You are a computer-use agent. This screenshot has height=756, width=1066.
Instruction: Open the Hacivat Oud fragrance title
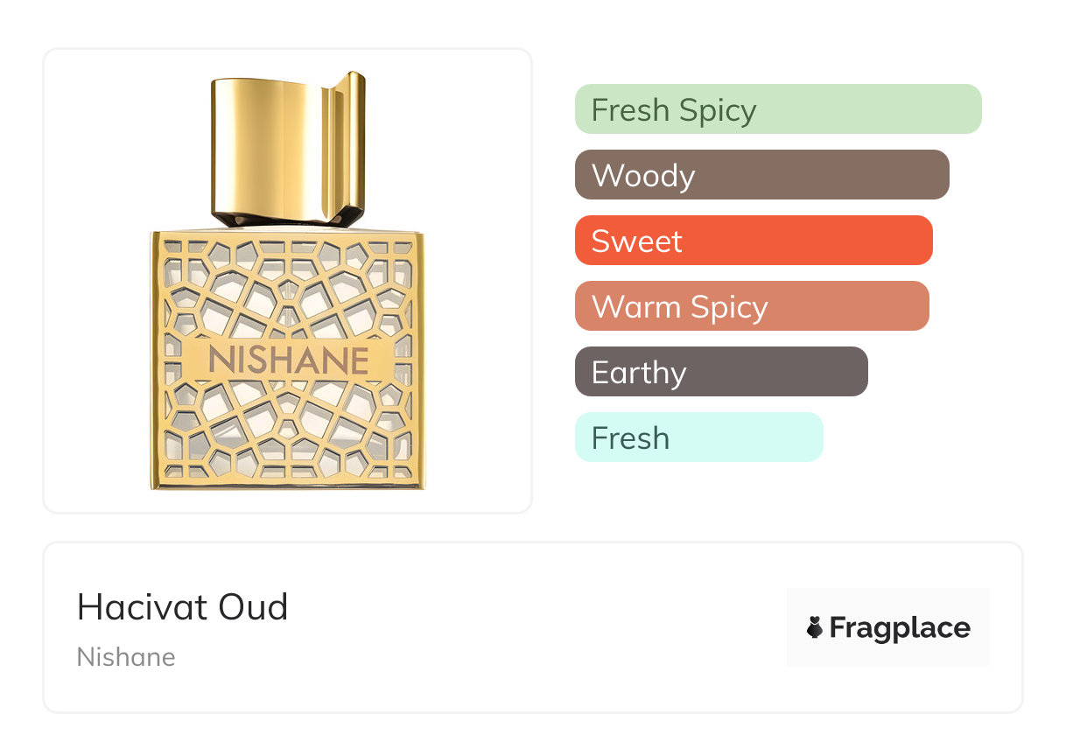[182, 607]
